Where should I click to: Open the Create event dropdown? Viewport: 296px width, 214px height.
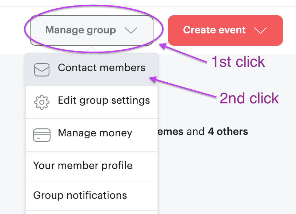(225, 30)
